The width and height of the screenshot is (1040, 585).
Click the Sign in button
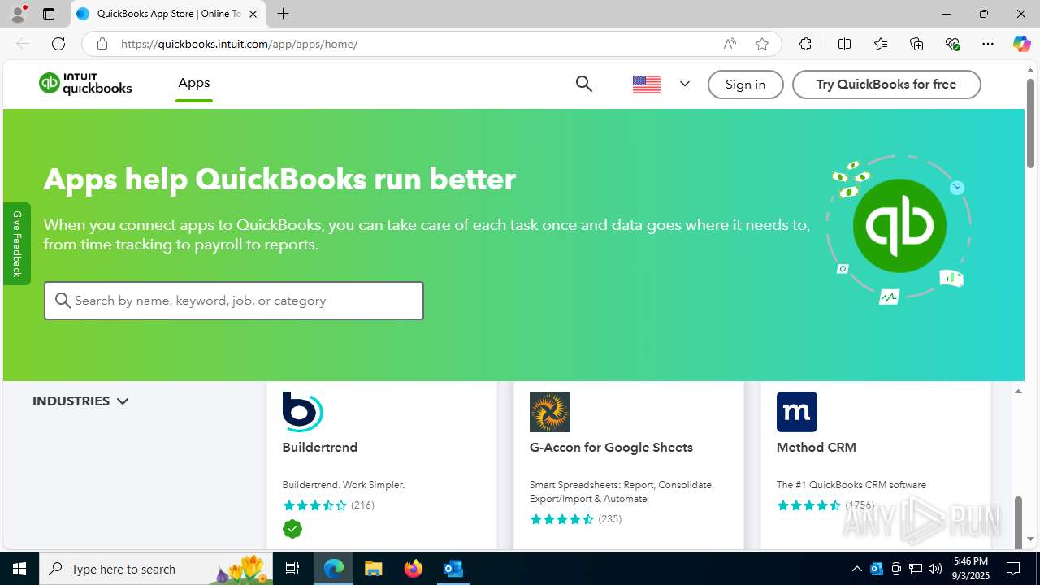(x=745, y=84)
